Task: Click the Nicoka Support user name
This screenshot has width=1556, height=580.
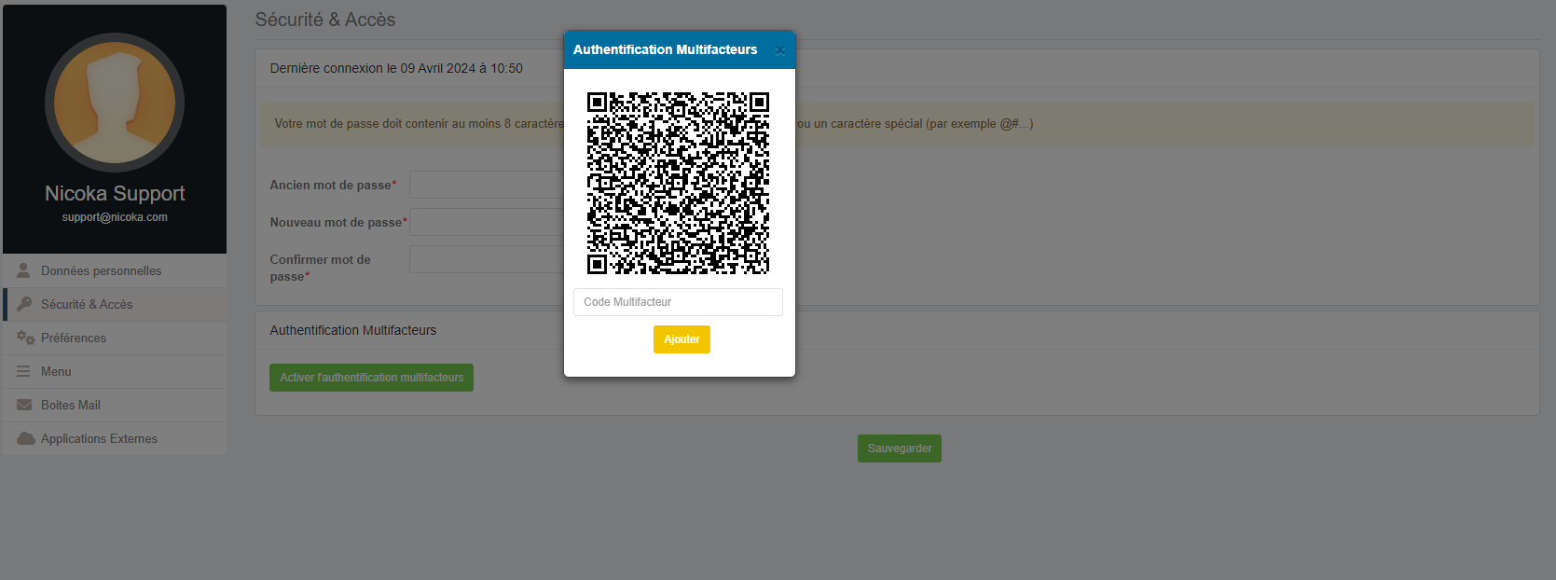Action: [115, 193]
